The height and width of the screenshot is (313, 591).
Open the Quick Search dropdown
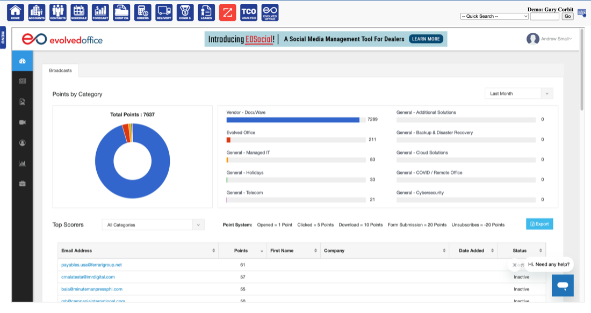coord(494,17)
